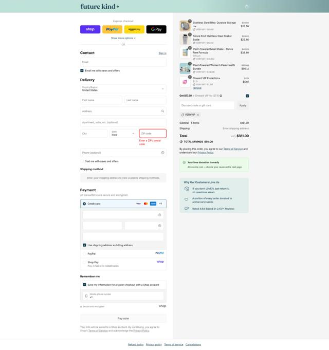Click the Shaker Bottle product thumbnail
The height and width of the screenshot is (350, 329).
185,39
